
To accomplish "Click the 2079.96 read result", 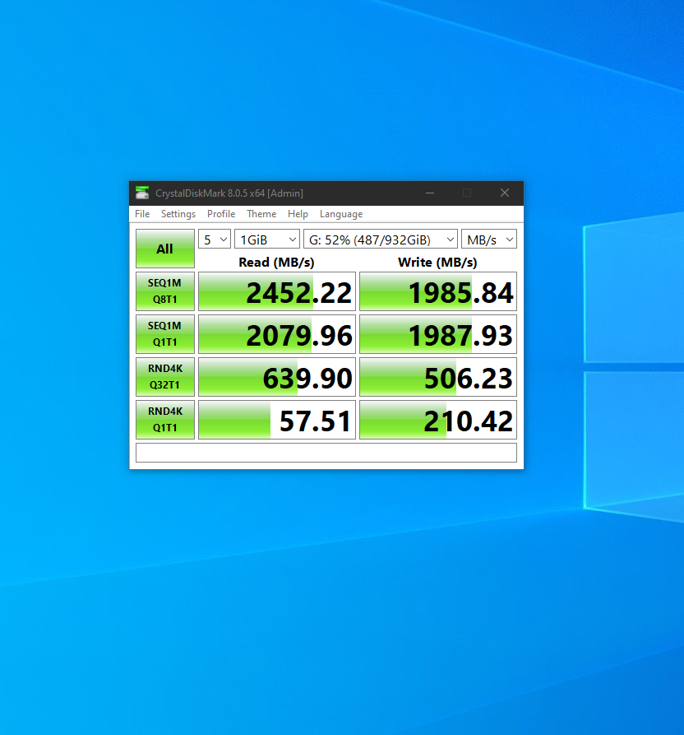I will 277,333.
